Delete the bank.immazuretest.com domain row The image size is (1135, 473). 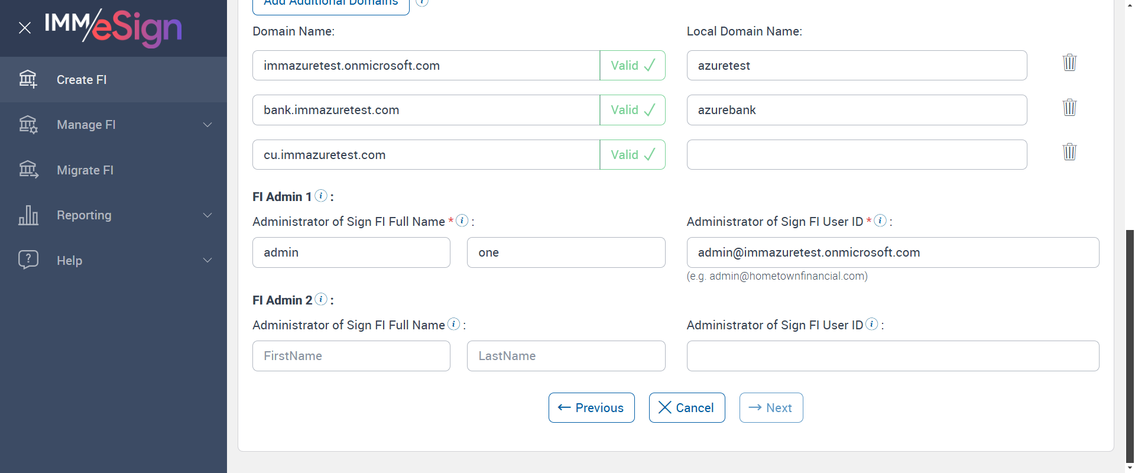[x=1069, y=108]
